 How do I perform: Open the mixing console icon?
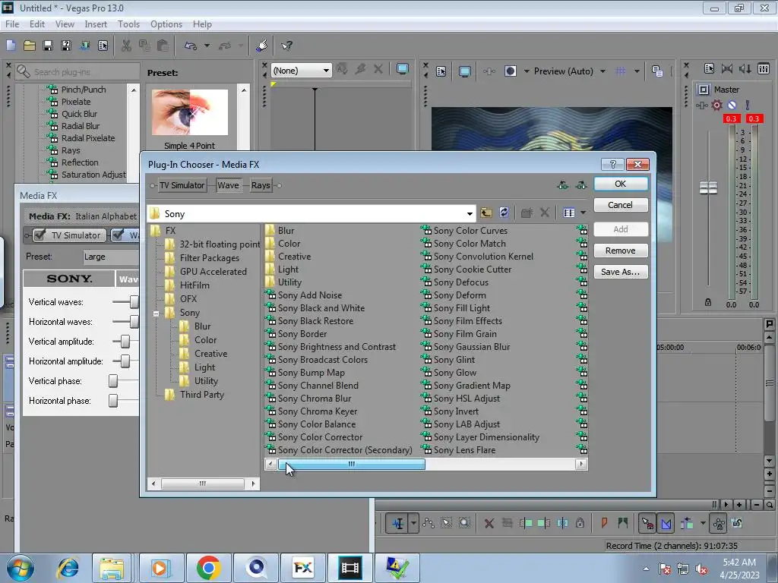point(764,69)
